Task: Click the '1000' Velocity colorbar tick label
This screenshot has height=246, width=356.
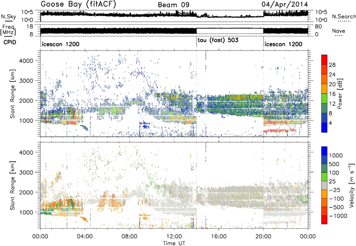Action: point(336,155)
